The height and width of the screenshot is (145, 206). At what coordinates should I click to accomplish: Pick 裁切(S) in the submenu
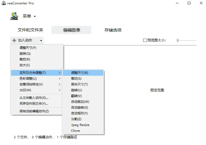(83, 78)
